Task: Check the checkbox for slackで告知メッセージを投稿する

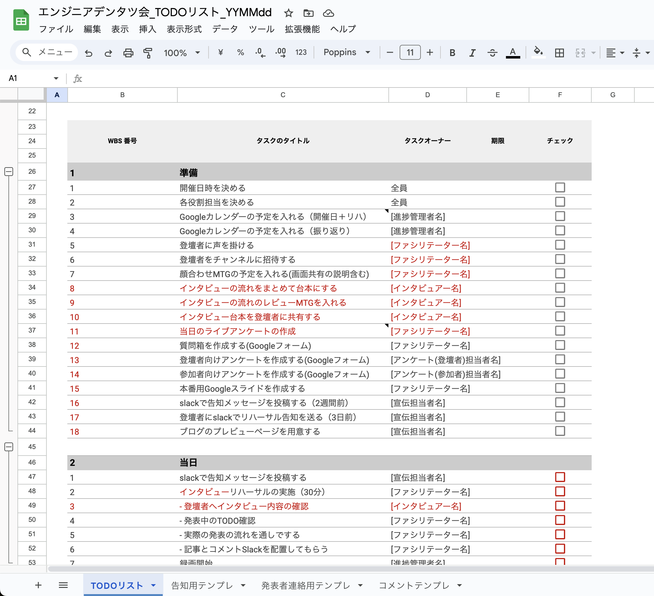Action: (x=560, y=477)
